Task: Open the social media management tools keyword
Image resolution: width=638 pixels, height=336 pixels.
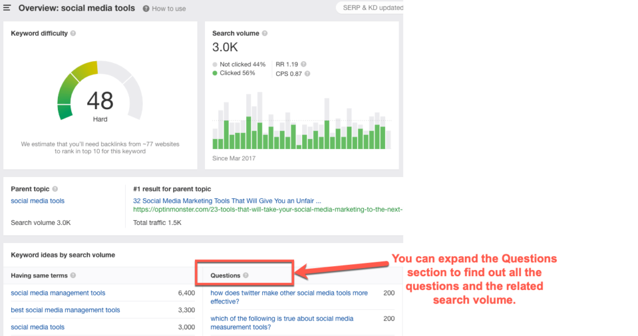Action: (x=58, y=293)
